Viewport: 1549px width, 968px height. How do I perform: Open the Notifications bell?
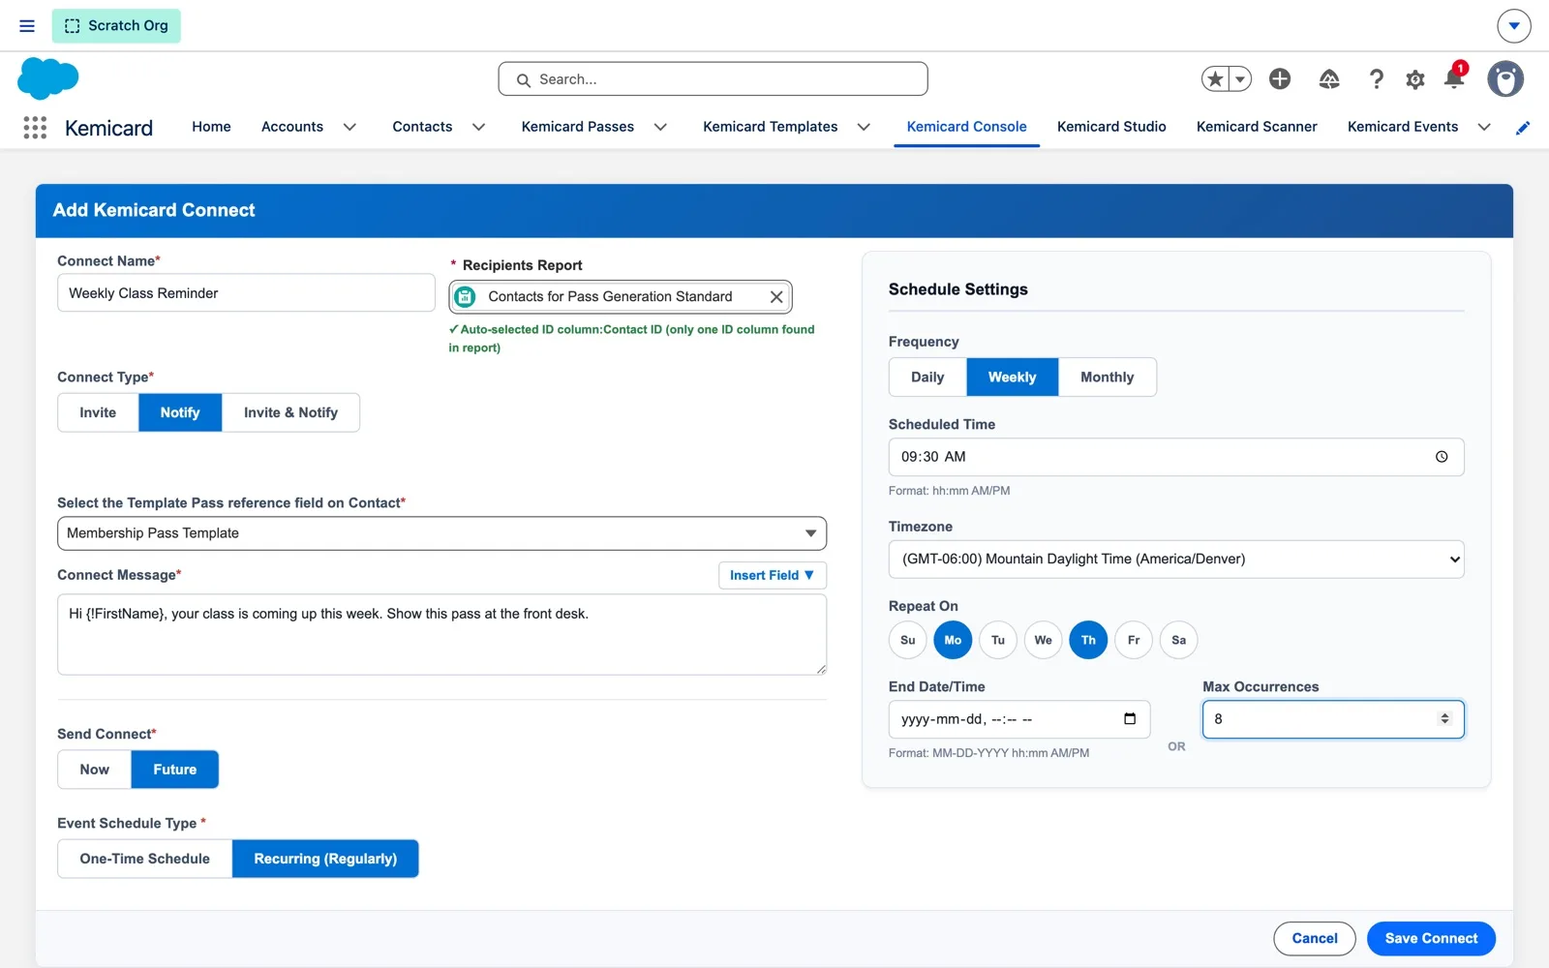point(1453,79)
